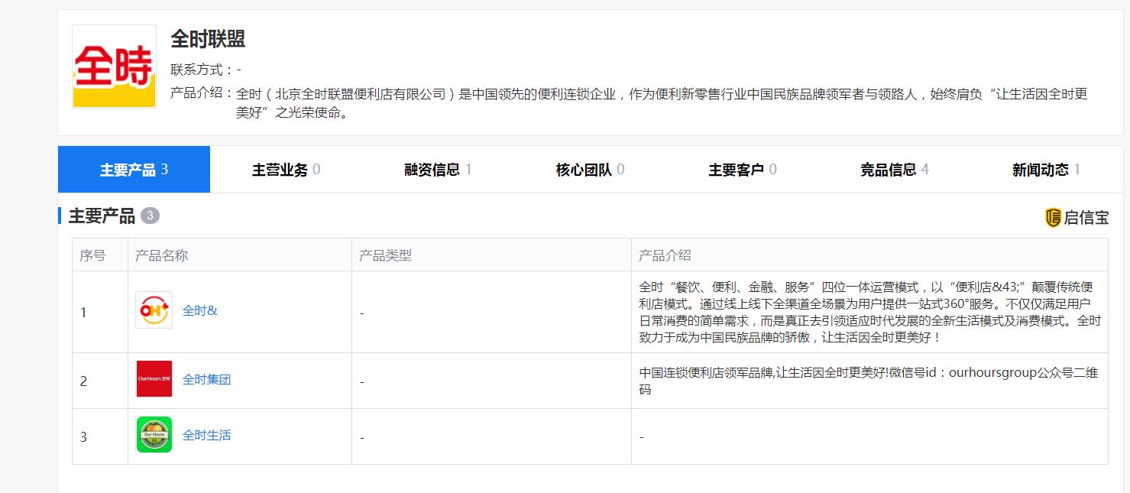Screen dimensions: 1130x493
Task: Open the 竞品信息 tab
Action: pyautogui.click(x=894, y=170)
